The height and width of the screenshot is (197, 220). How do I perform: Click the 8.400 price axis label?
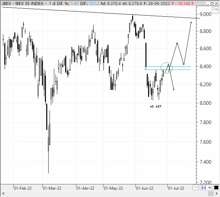pyautogui.click(x=205, y=67)
